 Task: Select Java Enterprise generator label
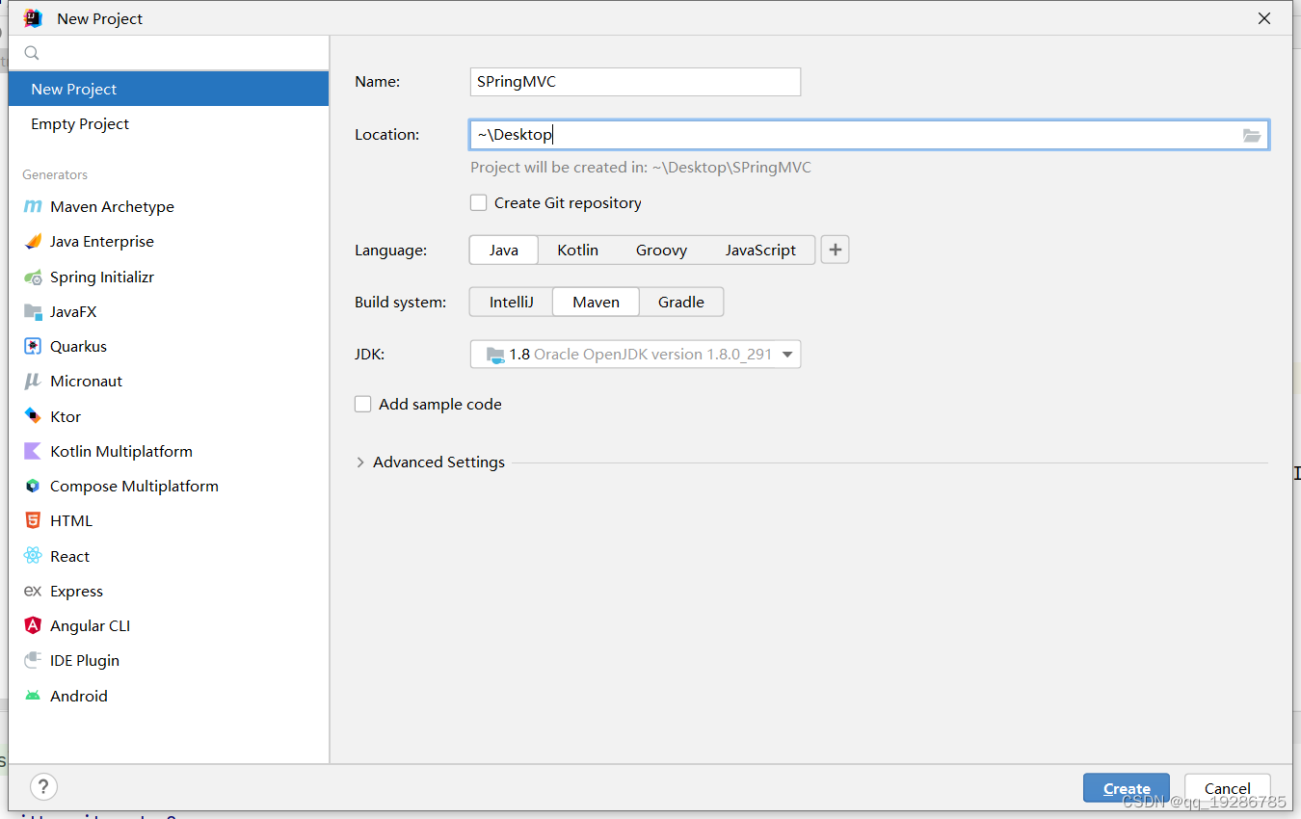point(102,241)
